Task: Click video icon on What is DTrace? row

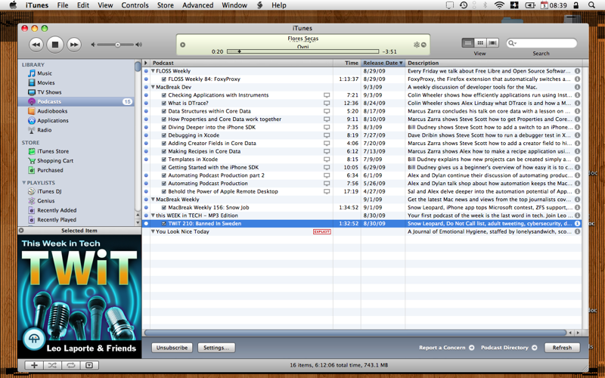Action: 327,103
